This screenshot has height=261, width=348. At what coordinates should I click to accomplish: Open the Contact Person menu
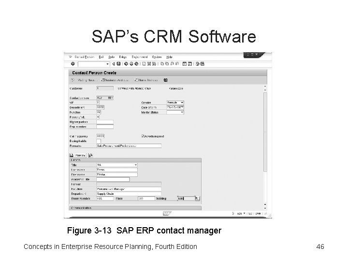[x=84, y=57]
